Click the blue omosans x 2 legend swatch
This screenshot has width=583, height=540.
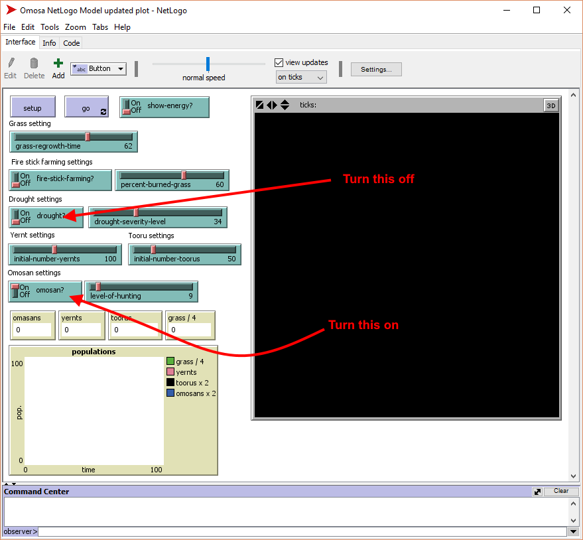(170, 393)
